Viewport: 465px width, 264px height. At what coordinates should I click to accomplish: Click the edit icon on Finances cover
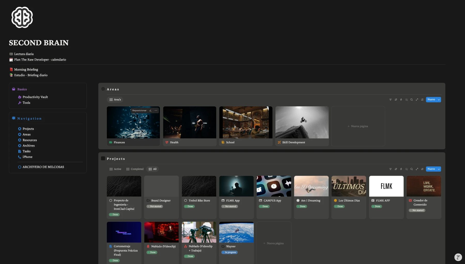150,110
